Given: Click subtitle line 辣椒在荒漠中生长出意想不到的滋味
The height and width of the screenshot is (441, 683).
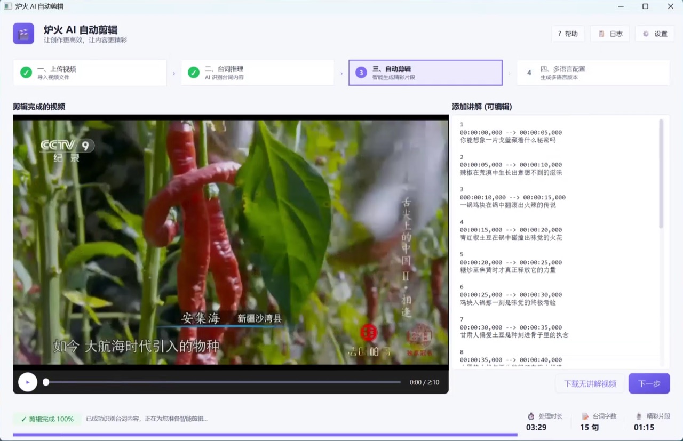Looking at the screenshot, I should coord(511,173).
